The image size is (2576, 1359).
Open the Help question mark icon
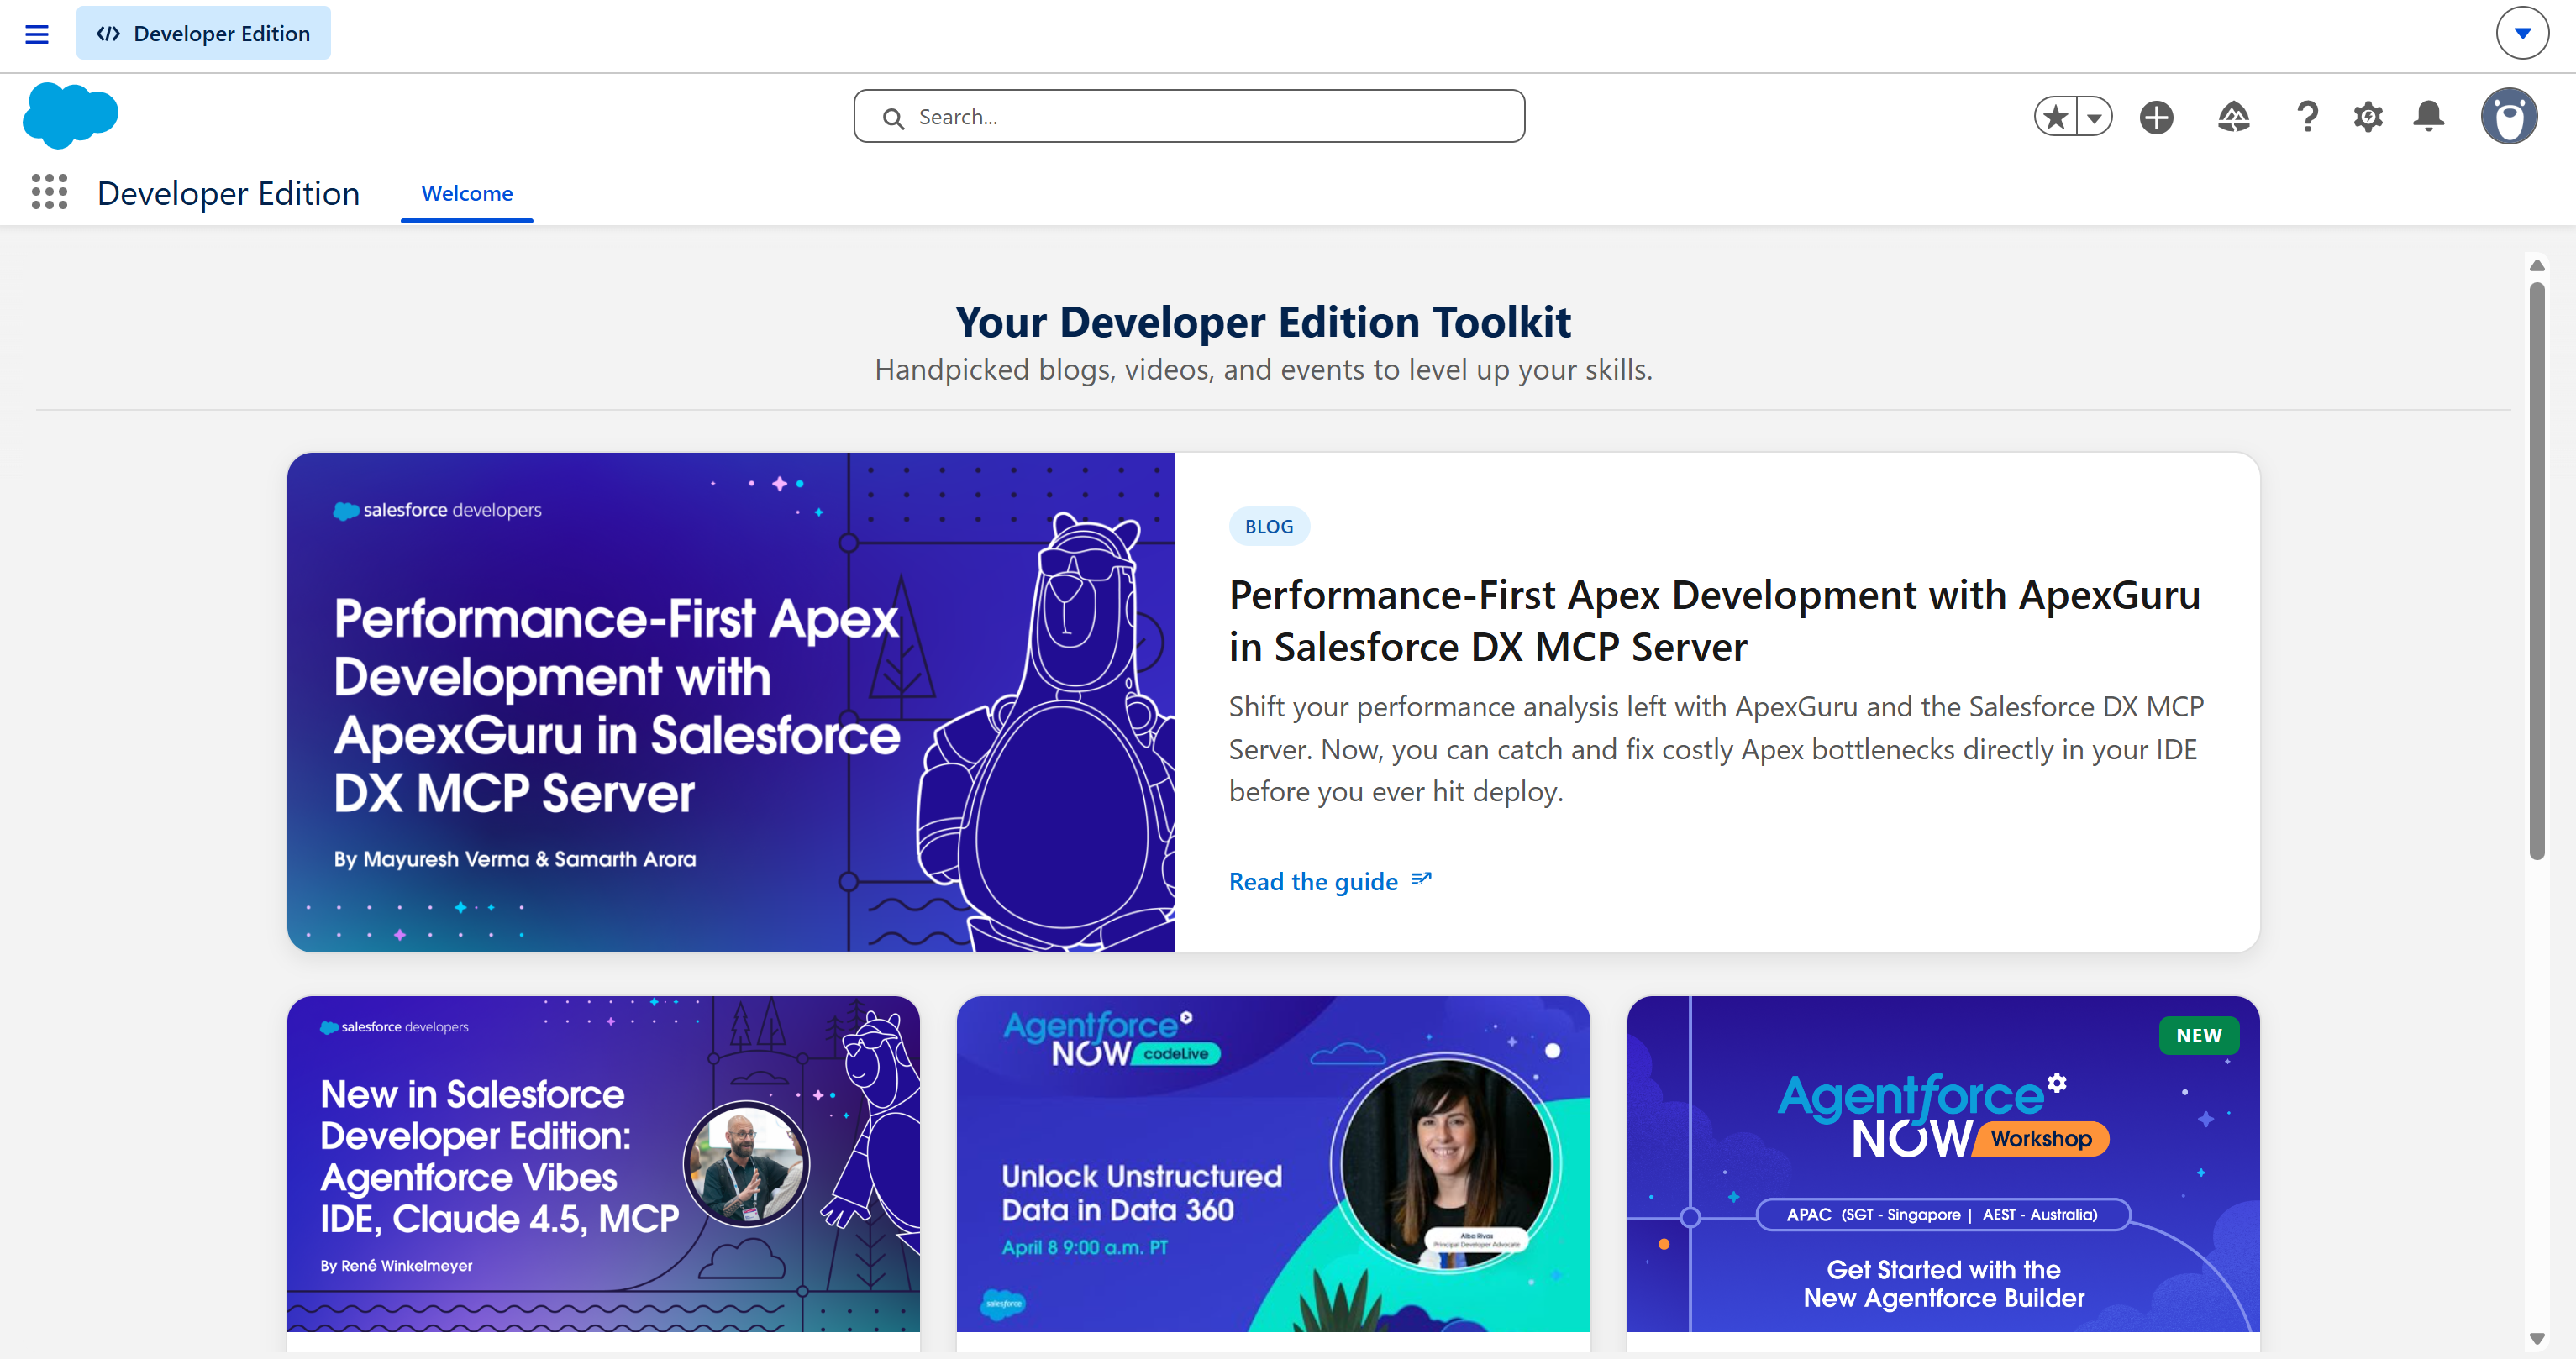point(2307,117)
